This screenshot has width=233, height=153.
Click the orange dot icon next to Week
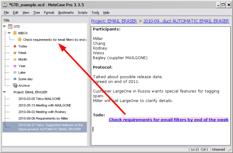pyautogui.click(x=15, y=53)
